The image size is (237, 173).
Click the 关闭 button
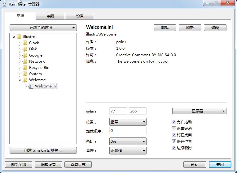pyautogui.click(x=220, y=165)
